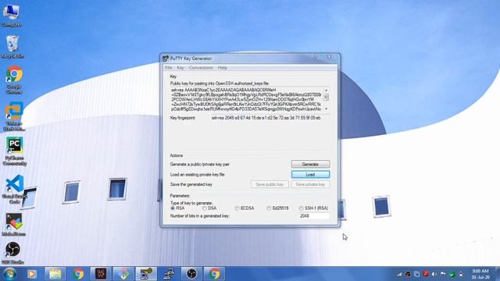Open the Conversions menu
This screenshot has height=281, width=500.
(x=201, y=68)
